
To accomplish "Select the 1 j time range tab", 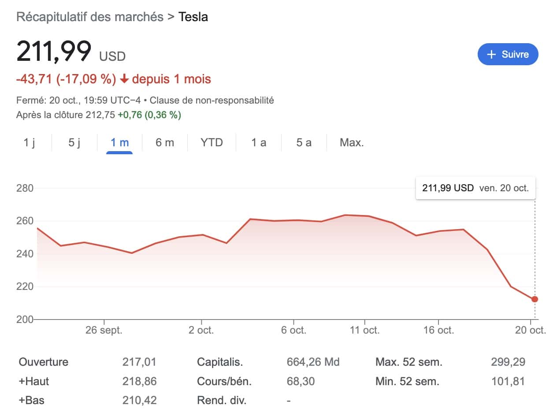I will point(29,143).
